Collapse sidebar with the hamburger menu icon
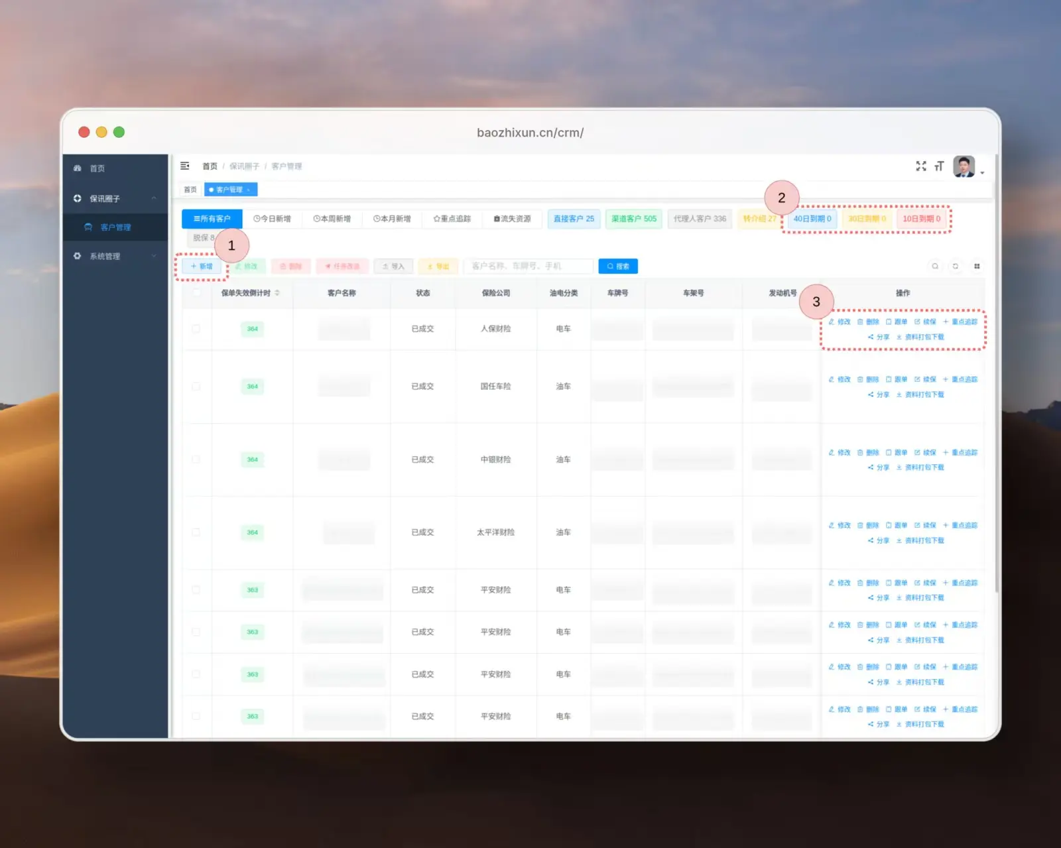This screenshot has height=848, width=1061. 185,166
